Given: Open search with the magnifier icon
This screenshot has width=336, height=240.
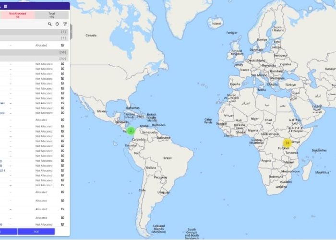Looking at the screenshot, I should click(x=49, y=24).
